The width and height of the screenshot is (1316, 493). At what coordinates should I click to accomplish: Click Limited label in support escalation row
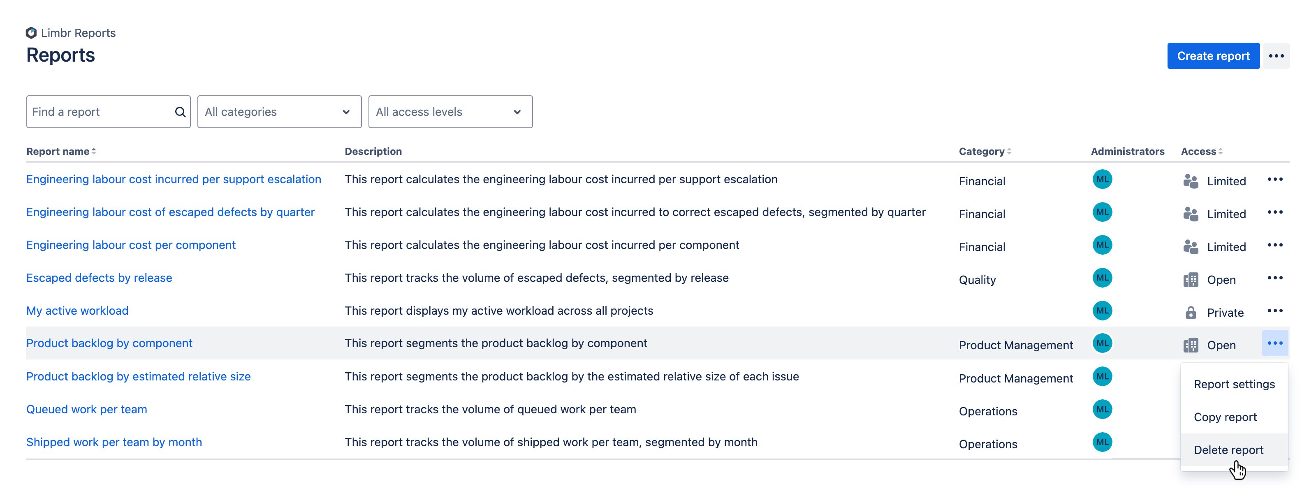pos(1226,181)
